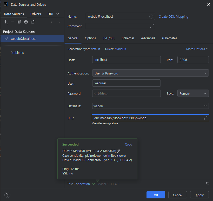
Task: Open the Save password dropdown
Action: [193, 93]
